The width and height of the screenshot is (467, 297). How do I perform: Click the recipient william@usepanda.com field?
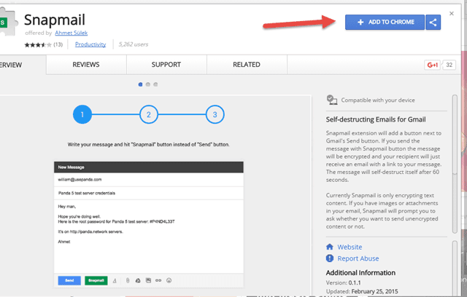pyautogui.click(x=149, y=179)
